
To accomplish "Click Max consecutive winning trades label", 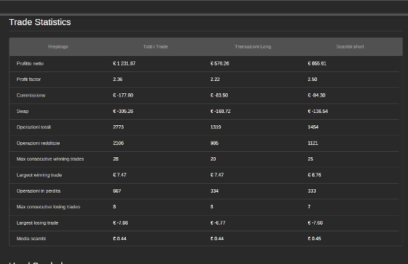I will pyautogui.click(x=50, y=159).
